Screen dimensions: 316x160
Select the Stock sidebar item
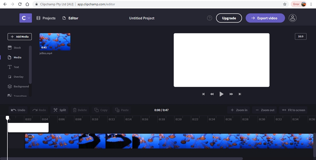pyautogui.click(x=17, y=48)
